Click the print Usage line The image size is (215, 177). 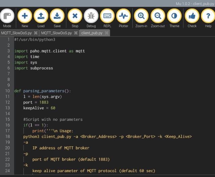click(x=53, y=131)
